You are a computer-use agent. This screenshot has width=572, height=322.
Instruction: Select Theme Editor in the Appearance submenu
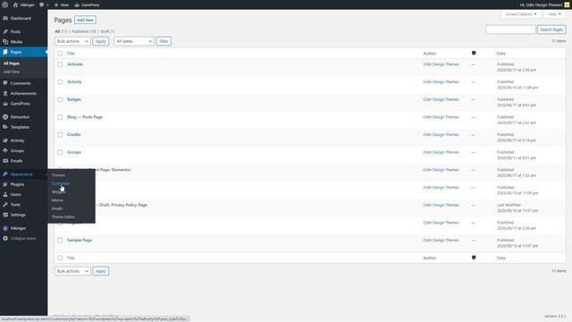[63, 216]
